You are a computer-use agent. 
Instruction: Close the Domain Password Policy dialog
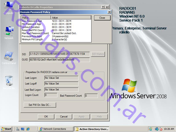[x=102, y=18]
